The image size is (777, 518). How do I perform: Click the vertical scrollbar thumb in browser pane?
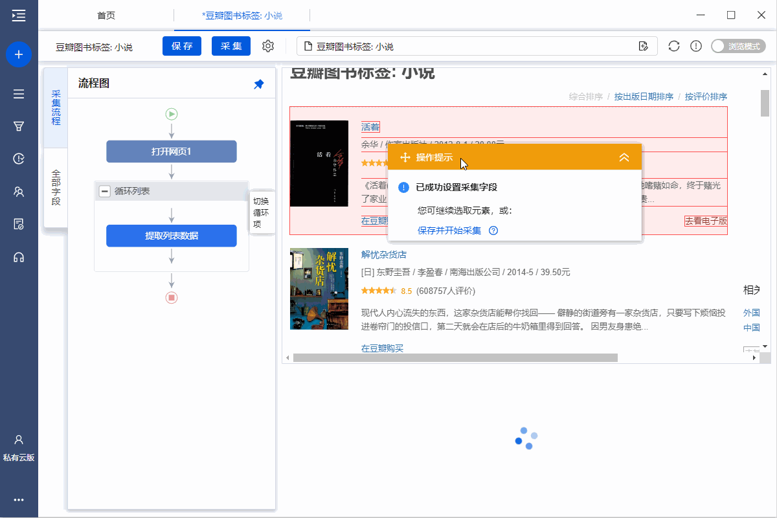pos(765,103)
